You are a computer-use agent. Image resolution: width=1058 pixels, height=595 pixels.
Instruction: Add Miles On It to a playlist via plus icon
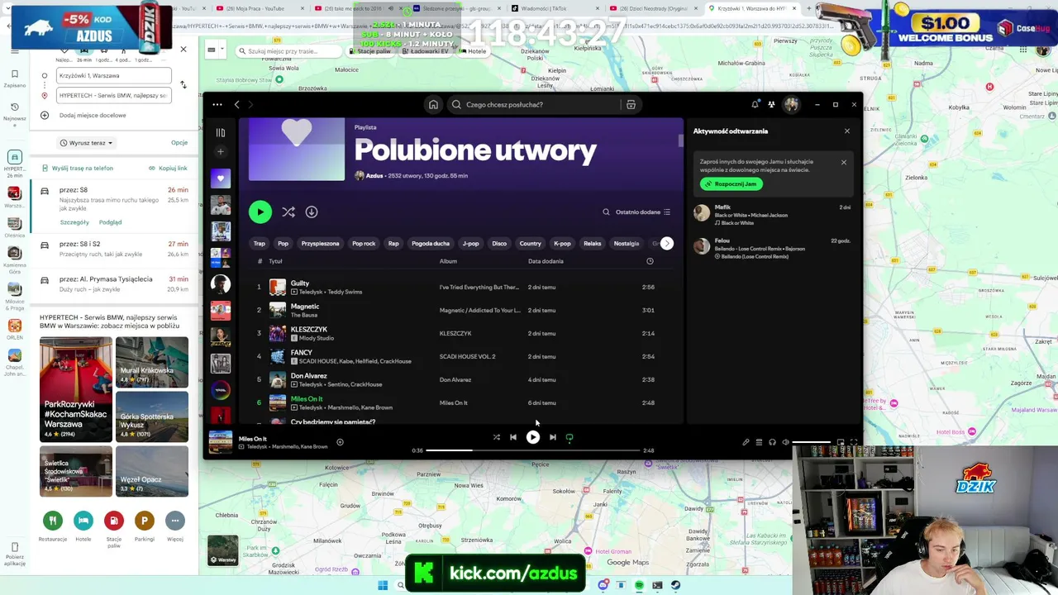tap(340, 443)
